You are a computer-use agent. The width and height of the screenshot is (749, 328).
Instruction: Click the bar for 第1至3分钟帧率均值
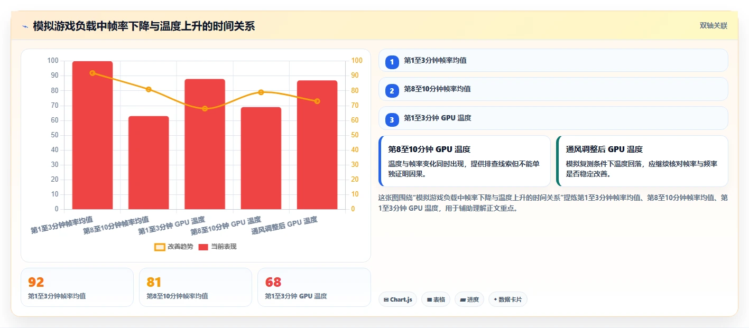tap(93, 135)
